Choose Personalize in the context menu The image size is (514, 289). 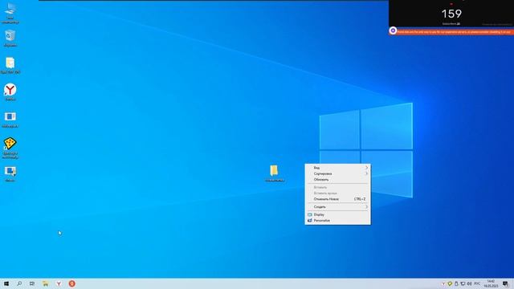337,221
